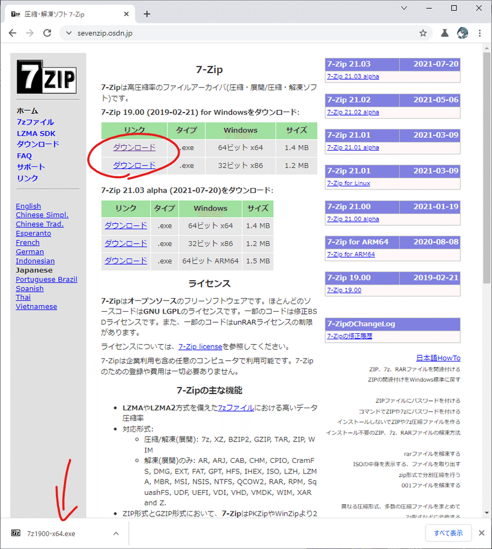Open the ダウンロード sidebar menu link
492x549 pixels.
pyautogui.click(x=38, y=144)
